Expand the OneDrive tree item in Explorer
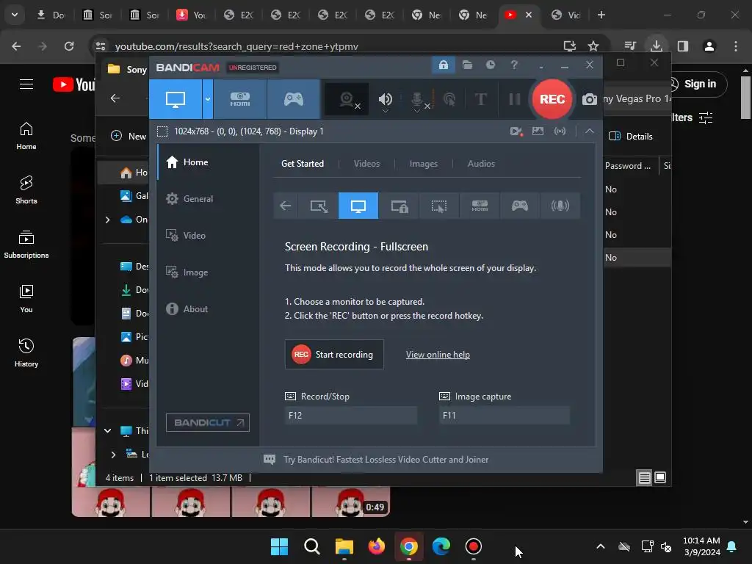This screenshot has width=752, height=564. (x=107, y=220)
